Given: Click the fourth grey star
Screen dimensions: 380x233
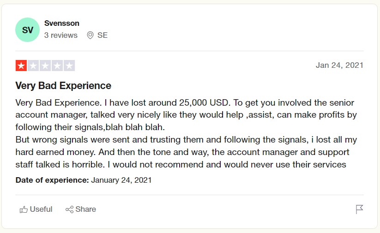Looking at the screenshot, I should [57, 66].
